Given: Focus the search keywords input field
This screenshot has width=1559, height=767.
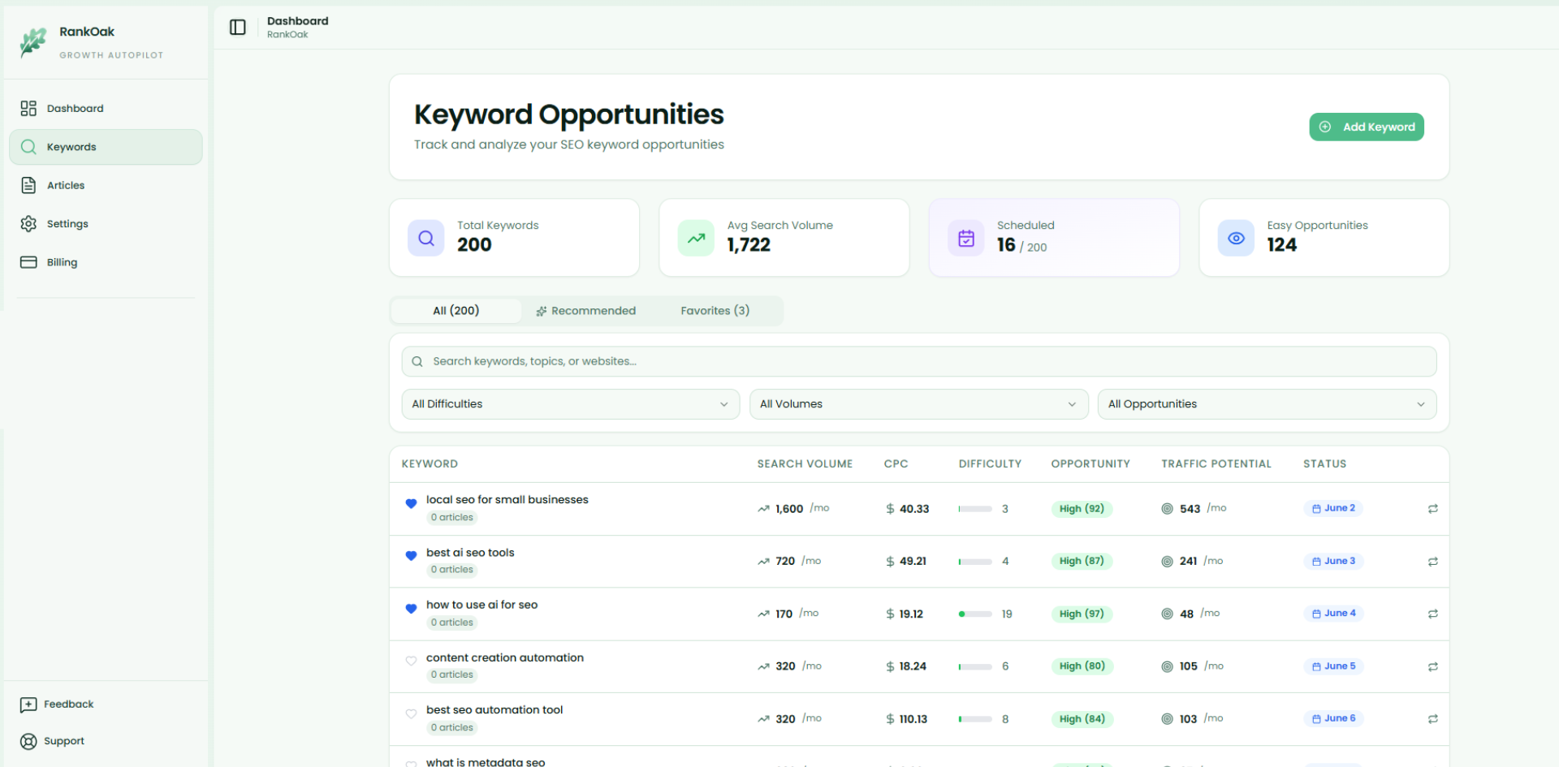Looking at the screenshot, I should (918, 361).
